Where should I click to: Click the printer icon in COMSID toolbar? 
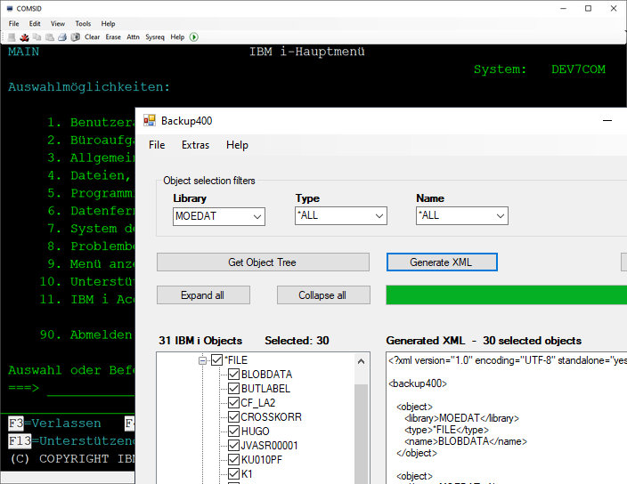(x=62, y=37)
